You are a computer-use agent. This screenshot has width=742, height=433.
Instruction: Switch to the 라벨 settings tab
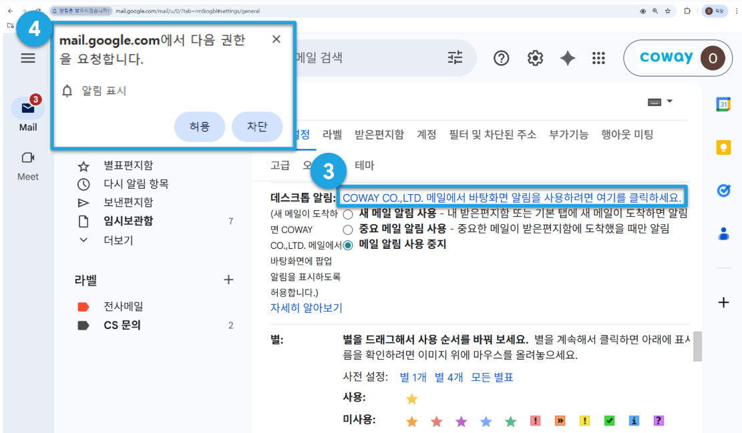point(332,135)
